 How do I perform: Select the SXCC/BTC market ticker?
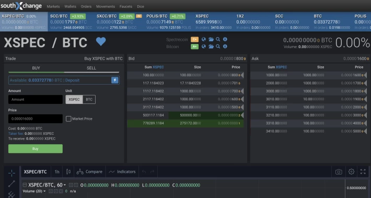point(119,22)
